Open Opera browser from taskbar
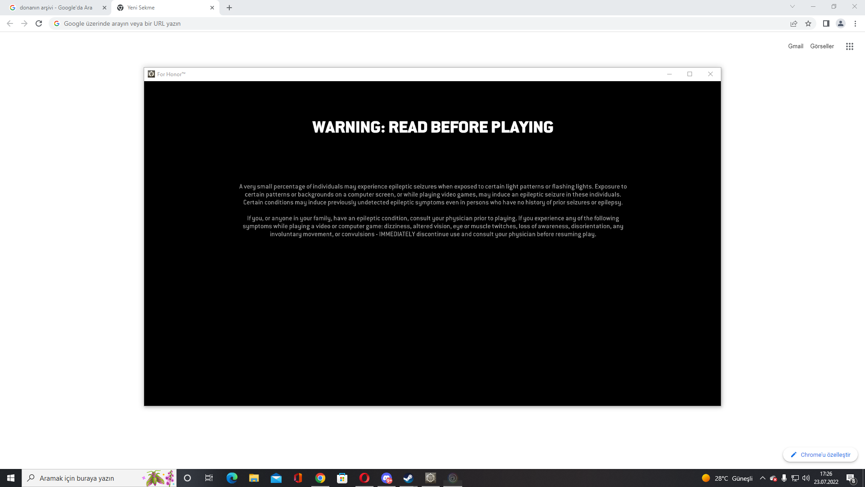Image resolution: width=865 pixels, height=487 pixels. [x=364, y=478]
